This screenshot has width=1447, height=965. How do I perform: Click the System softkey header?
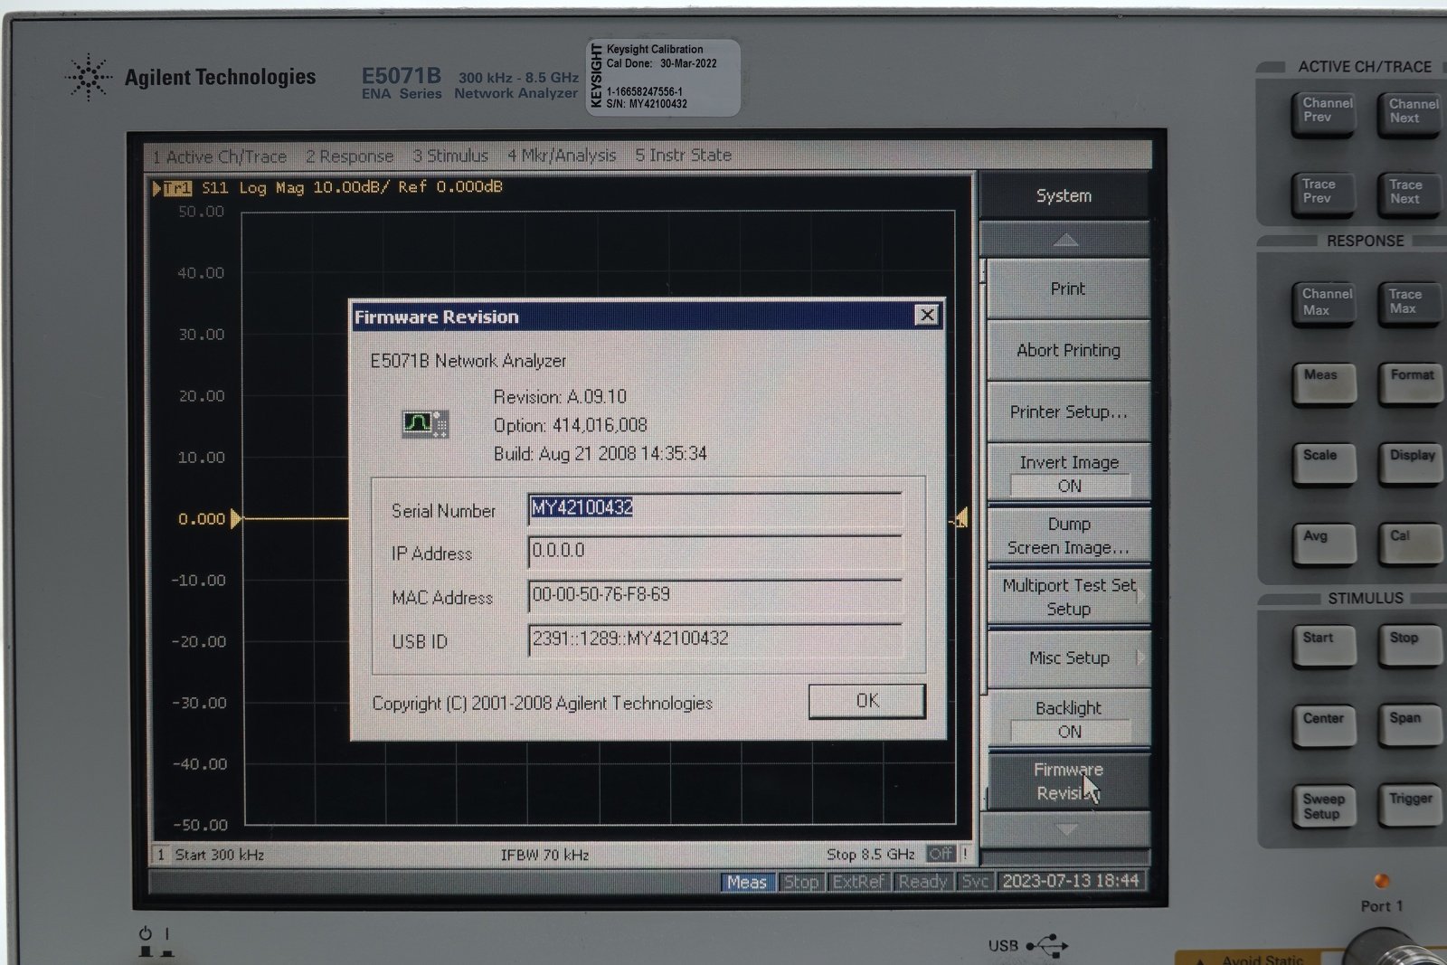[x=1064, y=195]
